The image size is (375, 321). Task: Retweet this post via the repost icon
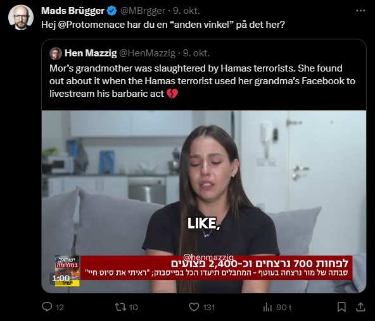(x=119, y=307)
